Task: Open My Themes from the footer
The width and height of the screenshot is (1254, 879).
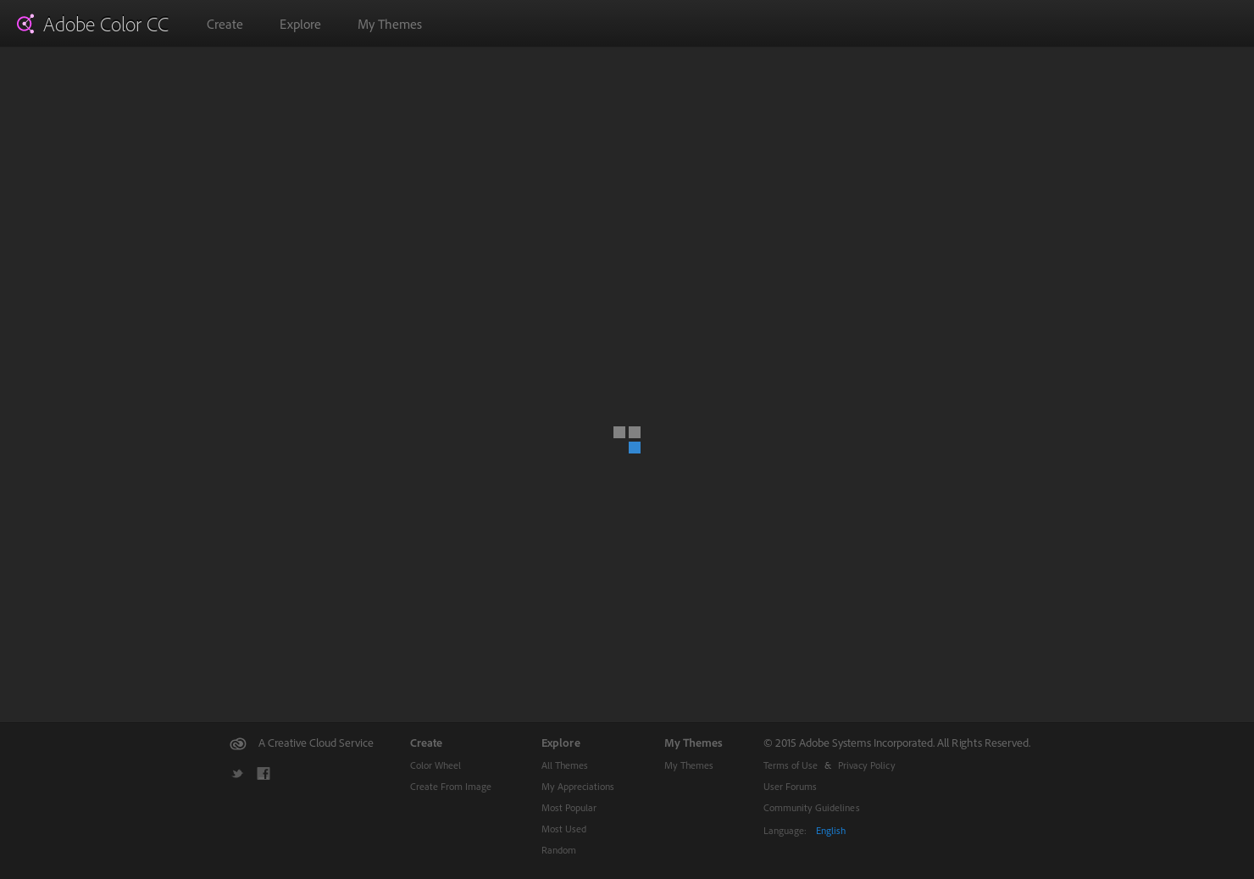Action: coord(688,765)
